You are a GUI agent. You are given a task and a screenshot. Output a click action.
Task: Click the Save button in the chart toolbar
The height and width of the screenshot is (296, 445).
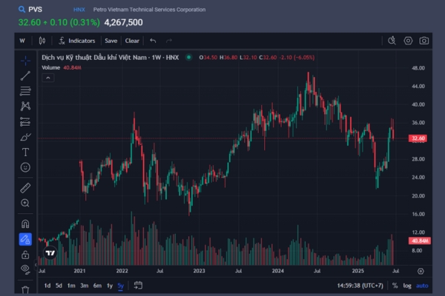pyautogui.click(x=111, y=41)
